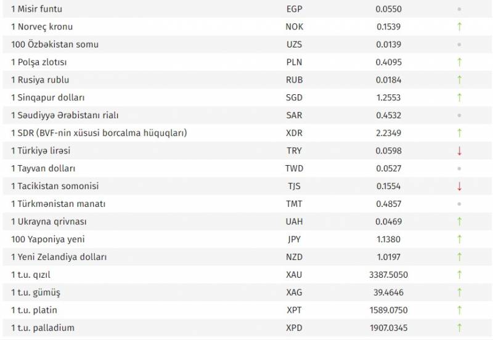Click the UZS currency code
This screenshot has height=340, width=493.
(294, 44)
